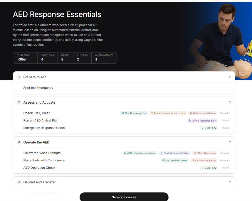Click the 8 blocks count for Check, Call, Clear
Screen dimensions: 252x201
coord(225,113)
